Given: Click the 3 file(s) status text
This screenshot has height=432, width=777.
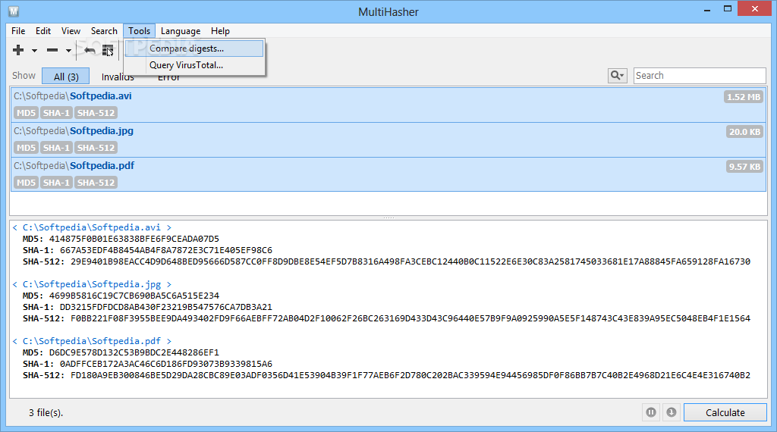Looking at the screenshot, I should coord(46,413).
